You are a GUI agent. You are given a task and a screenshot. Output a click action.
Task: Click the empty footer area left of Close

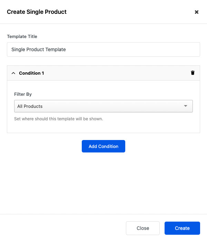62,228
